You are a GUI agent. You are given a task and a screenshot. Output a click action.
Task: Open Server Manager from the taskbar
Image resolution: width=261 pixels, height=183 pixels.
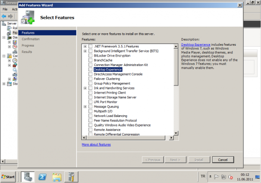pyautogui.click(x=28, y=177)
